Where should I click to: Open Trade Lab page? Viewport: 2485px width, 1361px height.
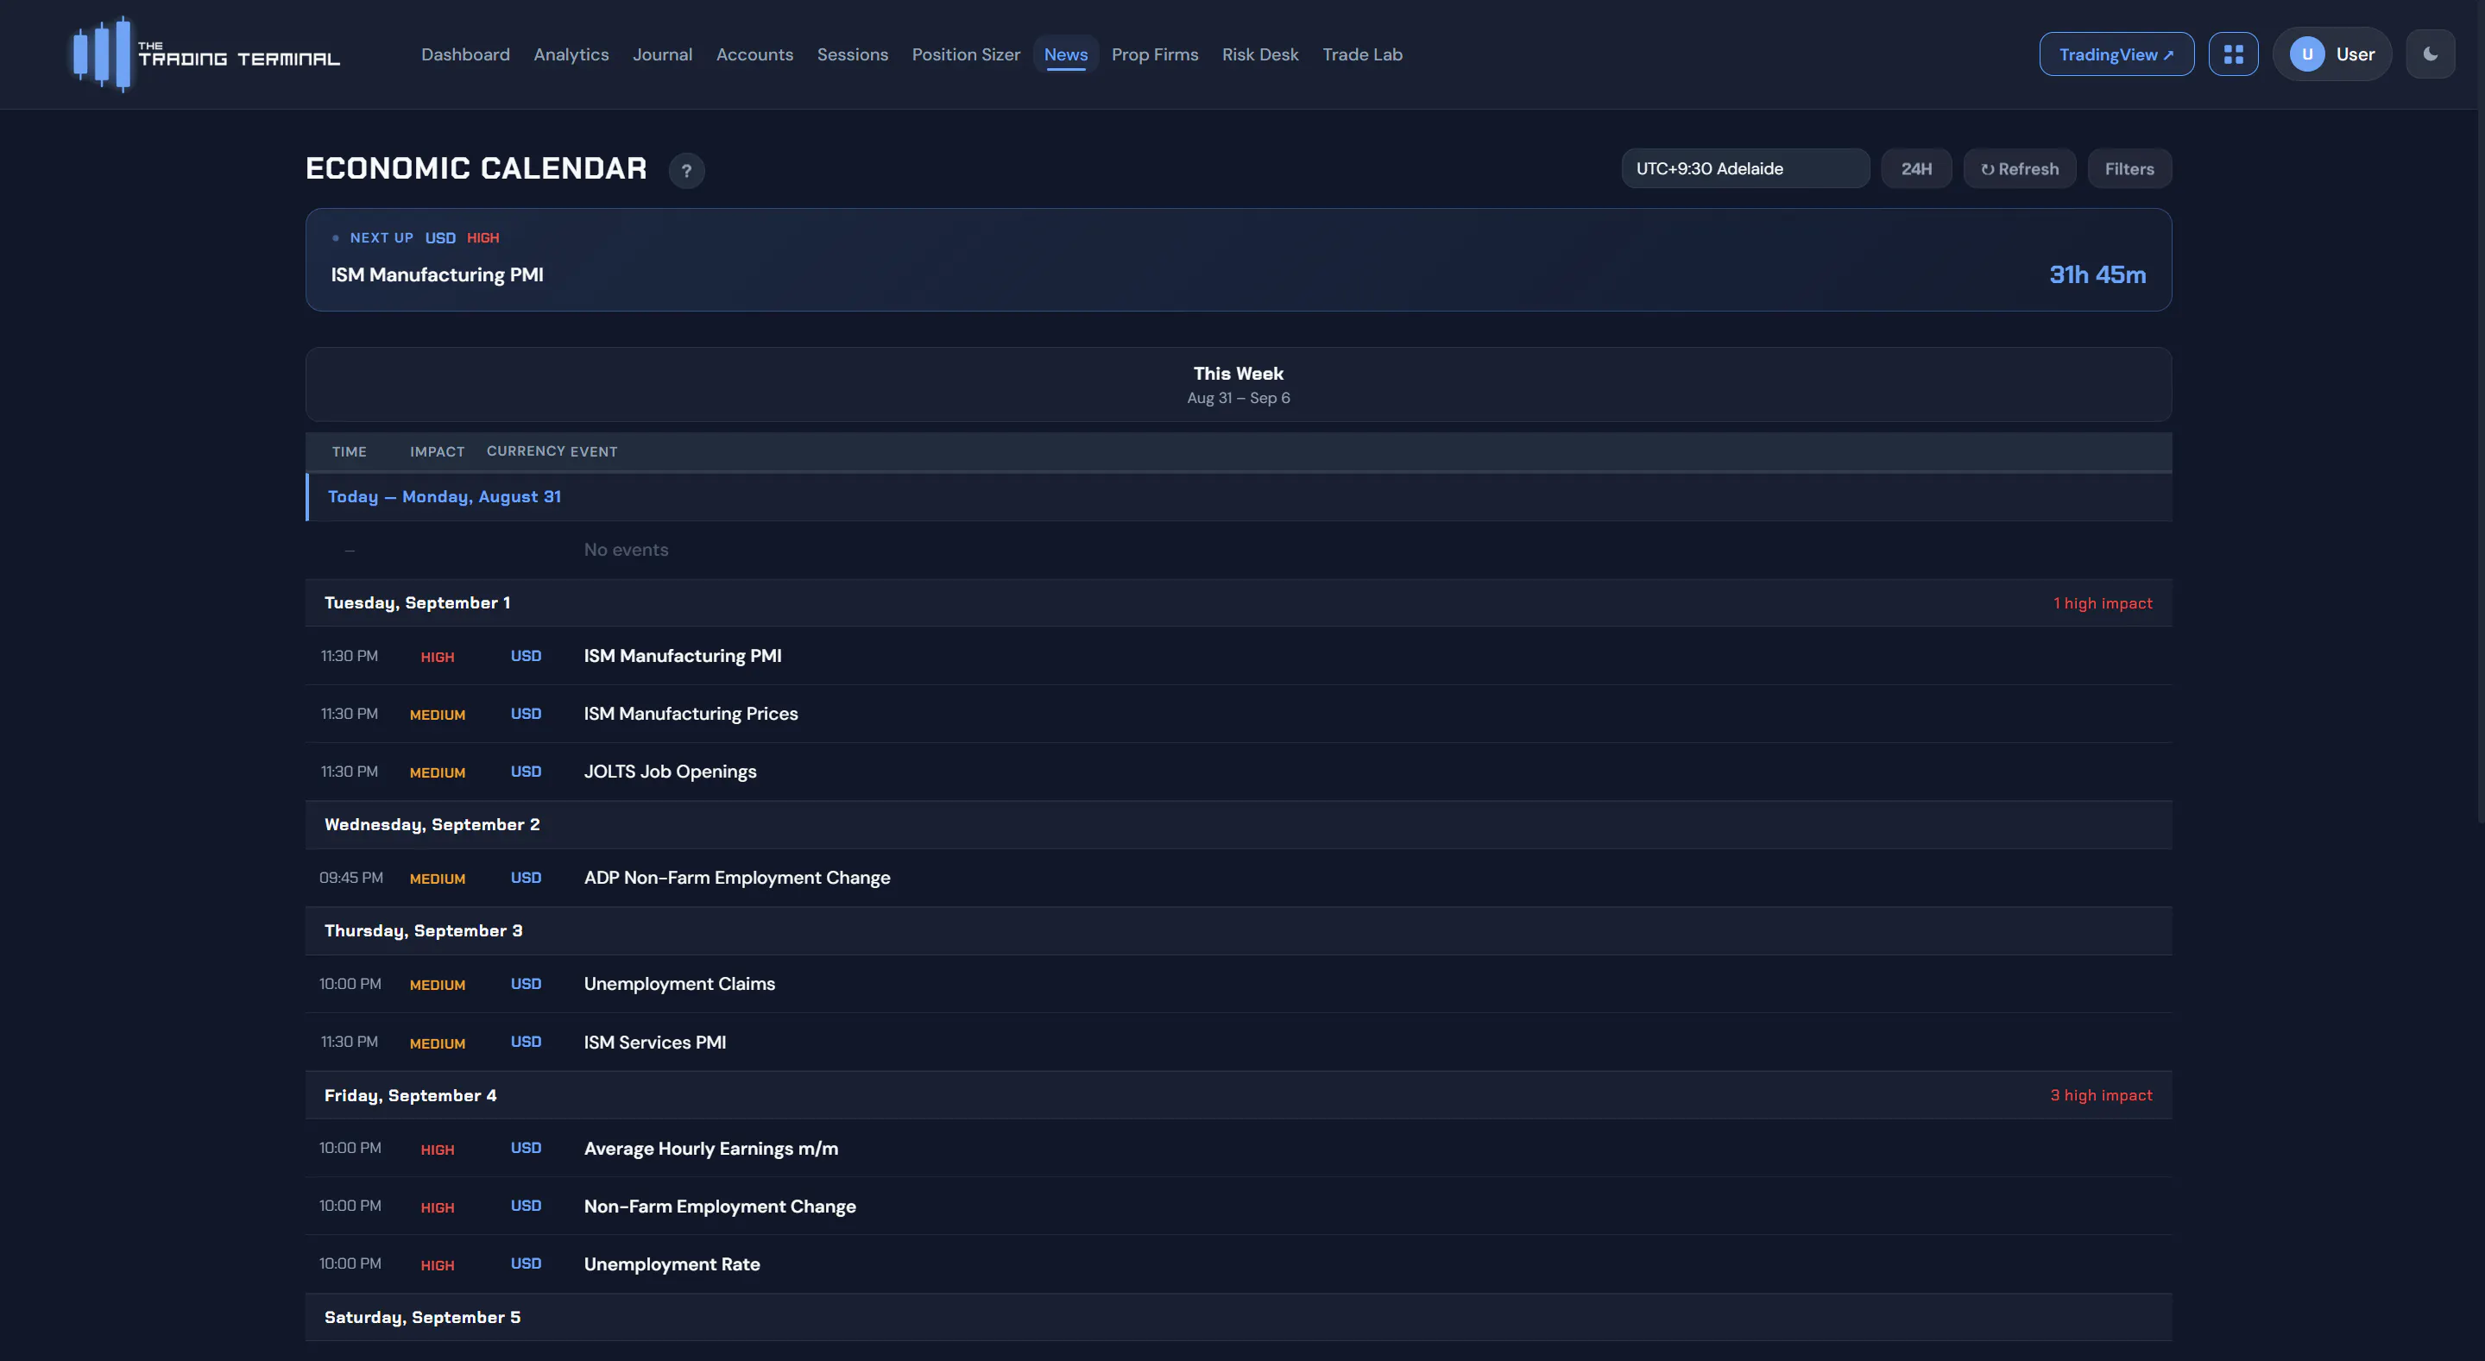1362,54
